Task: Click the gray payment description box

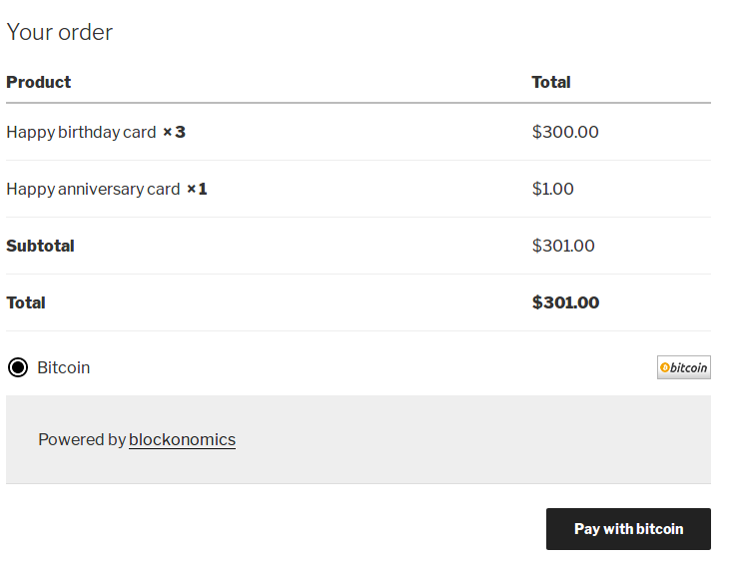Action: point(359,439)
